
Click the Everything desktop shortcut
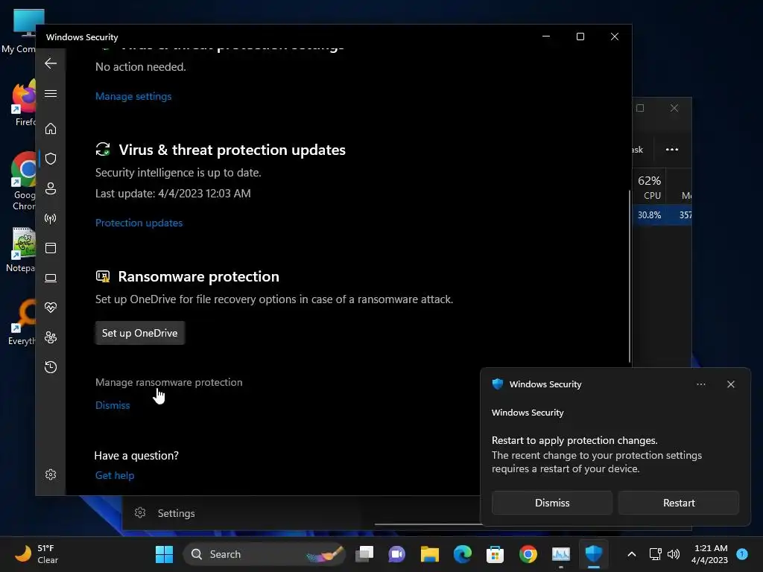22,322
